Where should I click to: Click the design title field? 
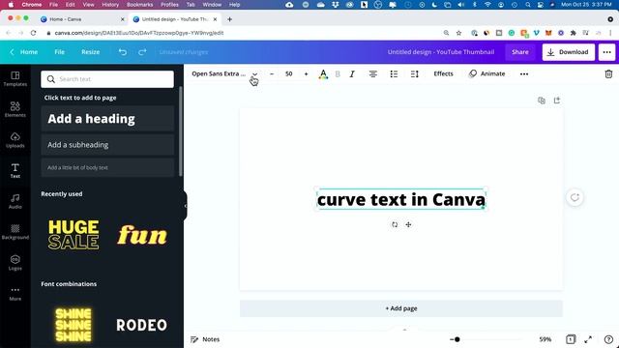click(441, 51)
